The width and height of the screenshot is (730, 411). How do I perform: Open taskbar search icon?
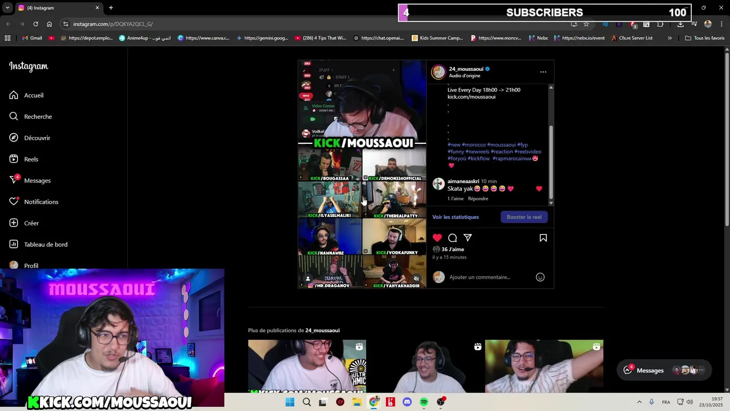307,402
